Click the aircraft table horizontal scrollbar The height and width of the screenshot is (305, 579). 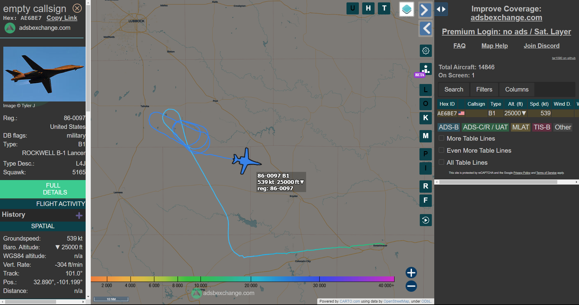(498, 182)
